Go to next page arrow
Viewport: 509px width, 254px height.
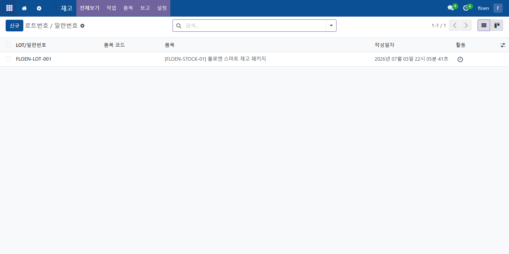point(466,25)
